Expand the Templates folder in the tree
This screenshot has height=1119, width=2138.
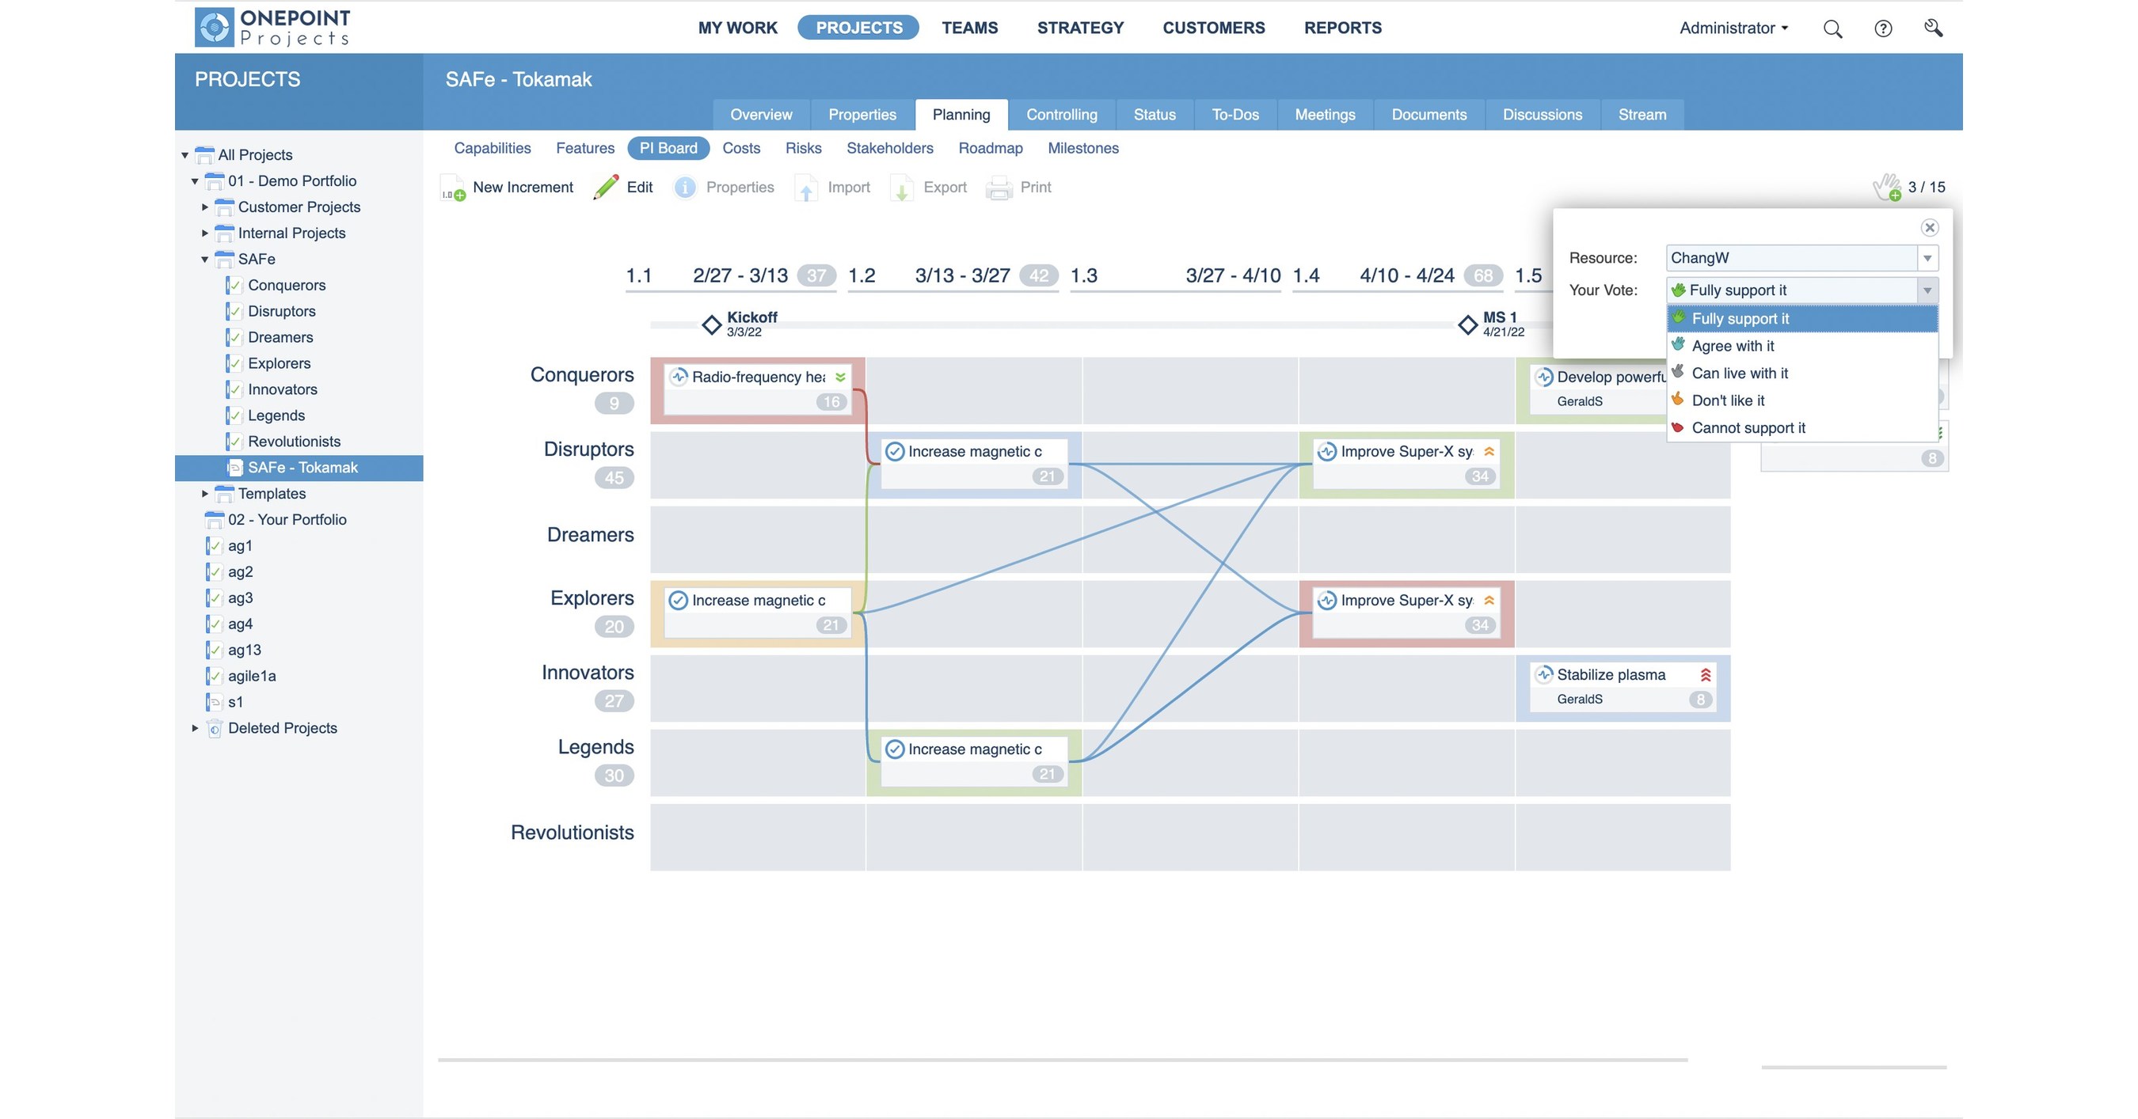point(205,493)
